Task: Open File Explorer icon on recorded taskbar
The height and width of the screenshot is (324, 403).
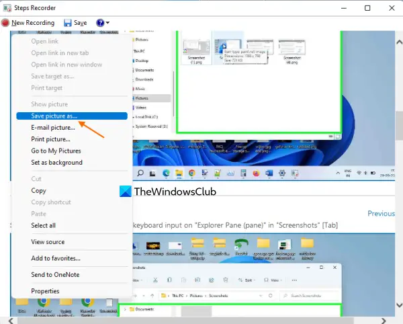Action: coord(179,173)
